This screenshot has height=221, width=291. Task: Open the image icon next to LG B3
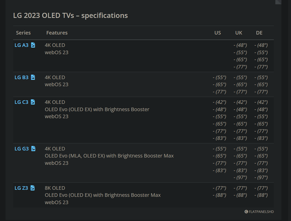pos(33,77)
